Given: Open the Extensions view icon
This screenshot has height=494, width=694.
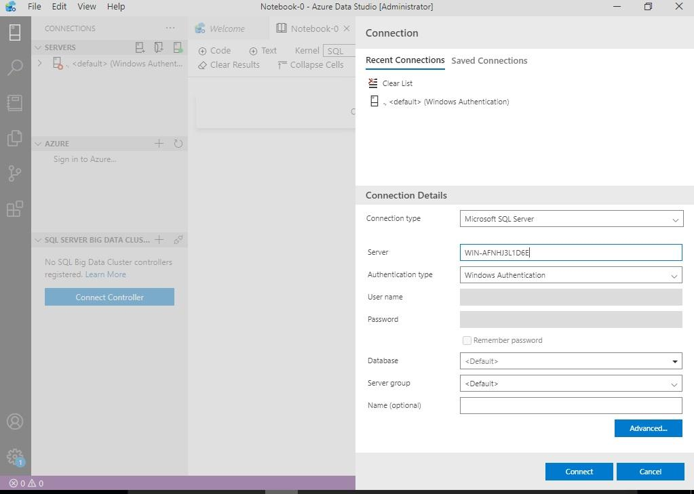Looking at the screenshot, I should (15, 209).
